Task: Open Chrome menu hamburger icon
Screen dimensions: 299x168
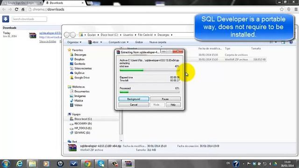Action: (296, 9)
